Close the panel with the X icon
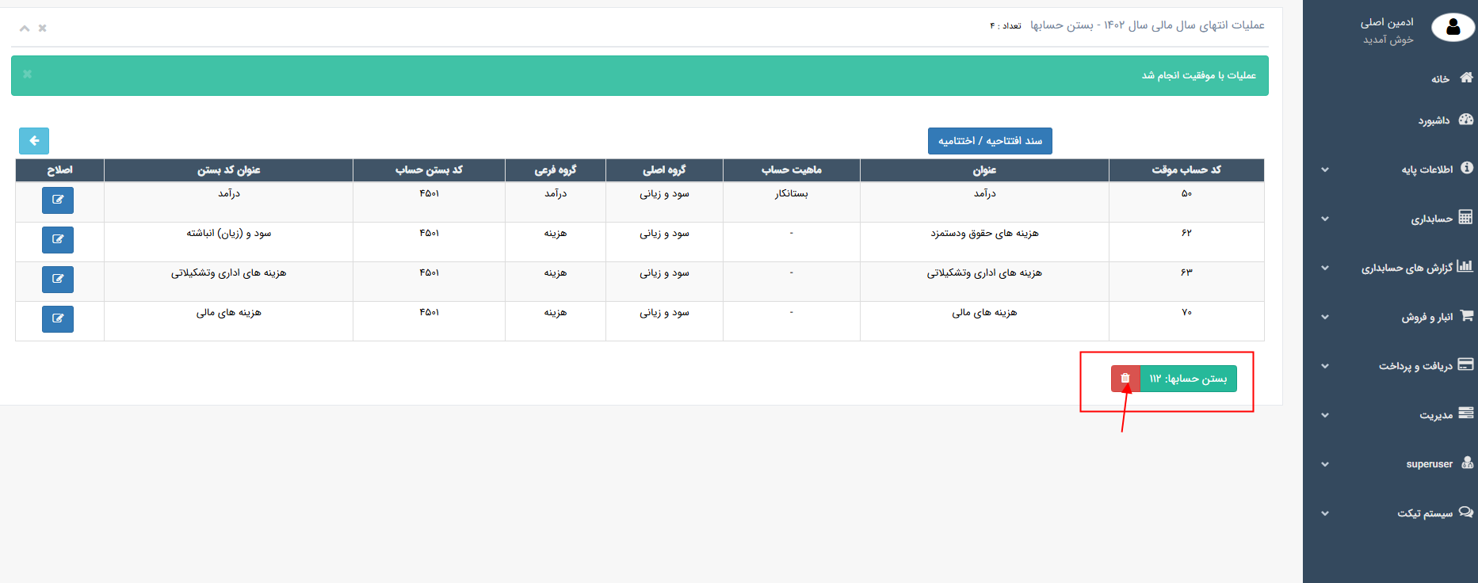 coord(43,29)
